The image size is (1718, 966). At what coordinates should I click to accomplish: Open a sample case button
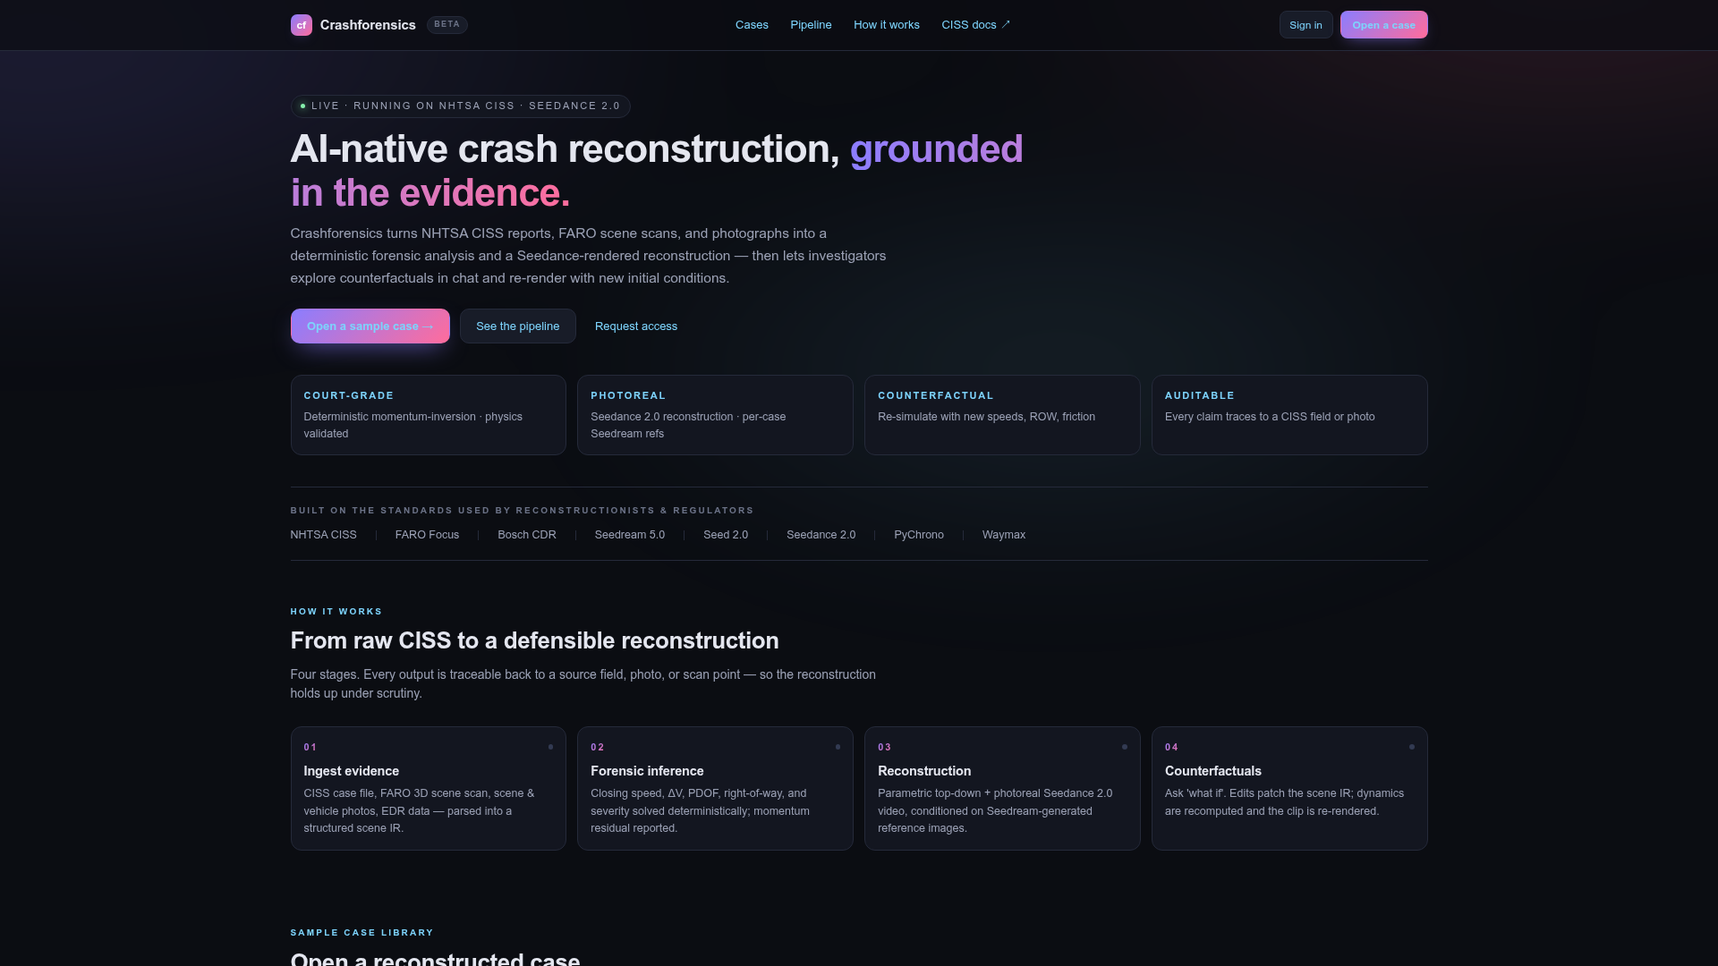tap(370, 326)
